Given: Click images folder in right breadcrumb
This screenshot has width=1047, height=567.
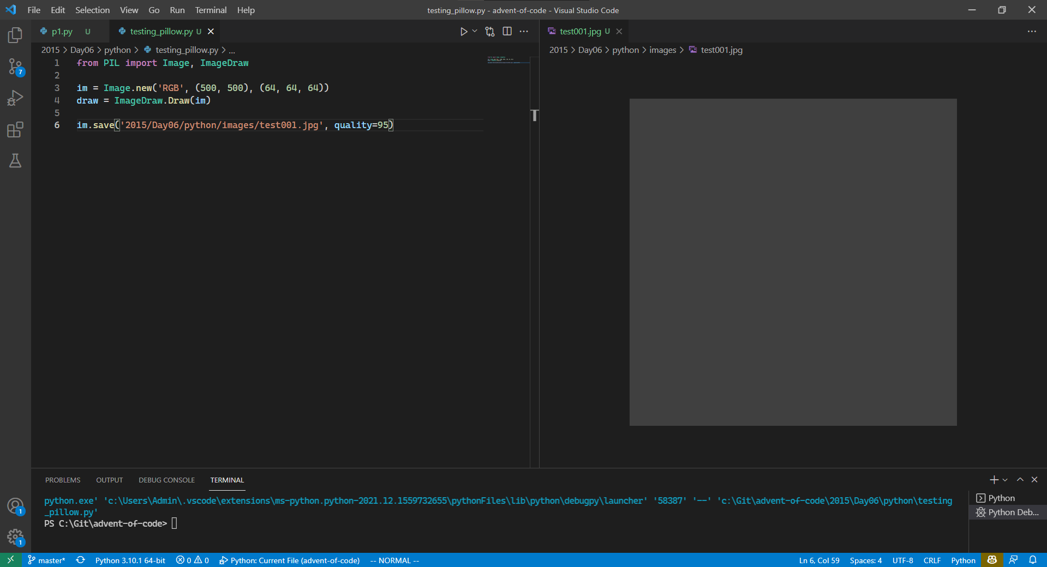Looking at the screenshot, I should point(662,50).
